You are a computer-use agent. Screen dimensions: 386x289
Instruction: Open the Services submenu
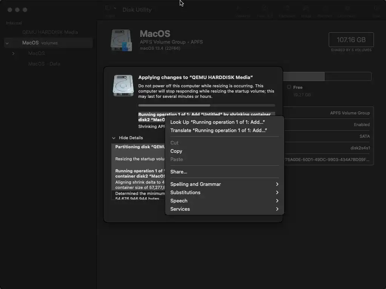coord(224,209)
